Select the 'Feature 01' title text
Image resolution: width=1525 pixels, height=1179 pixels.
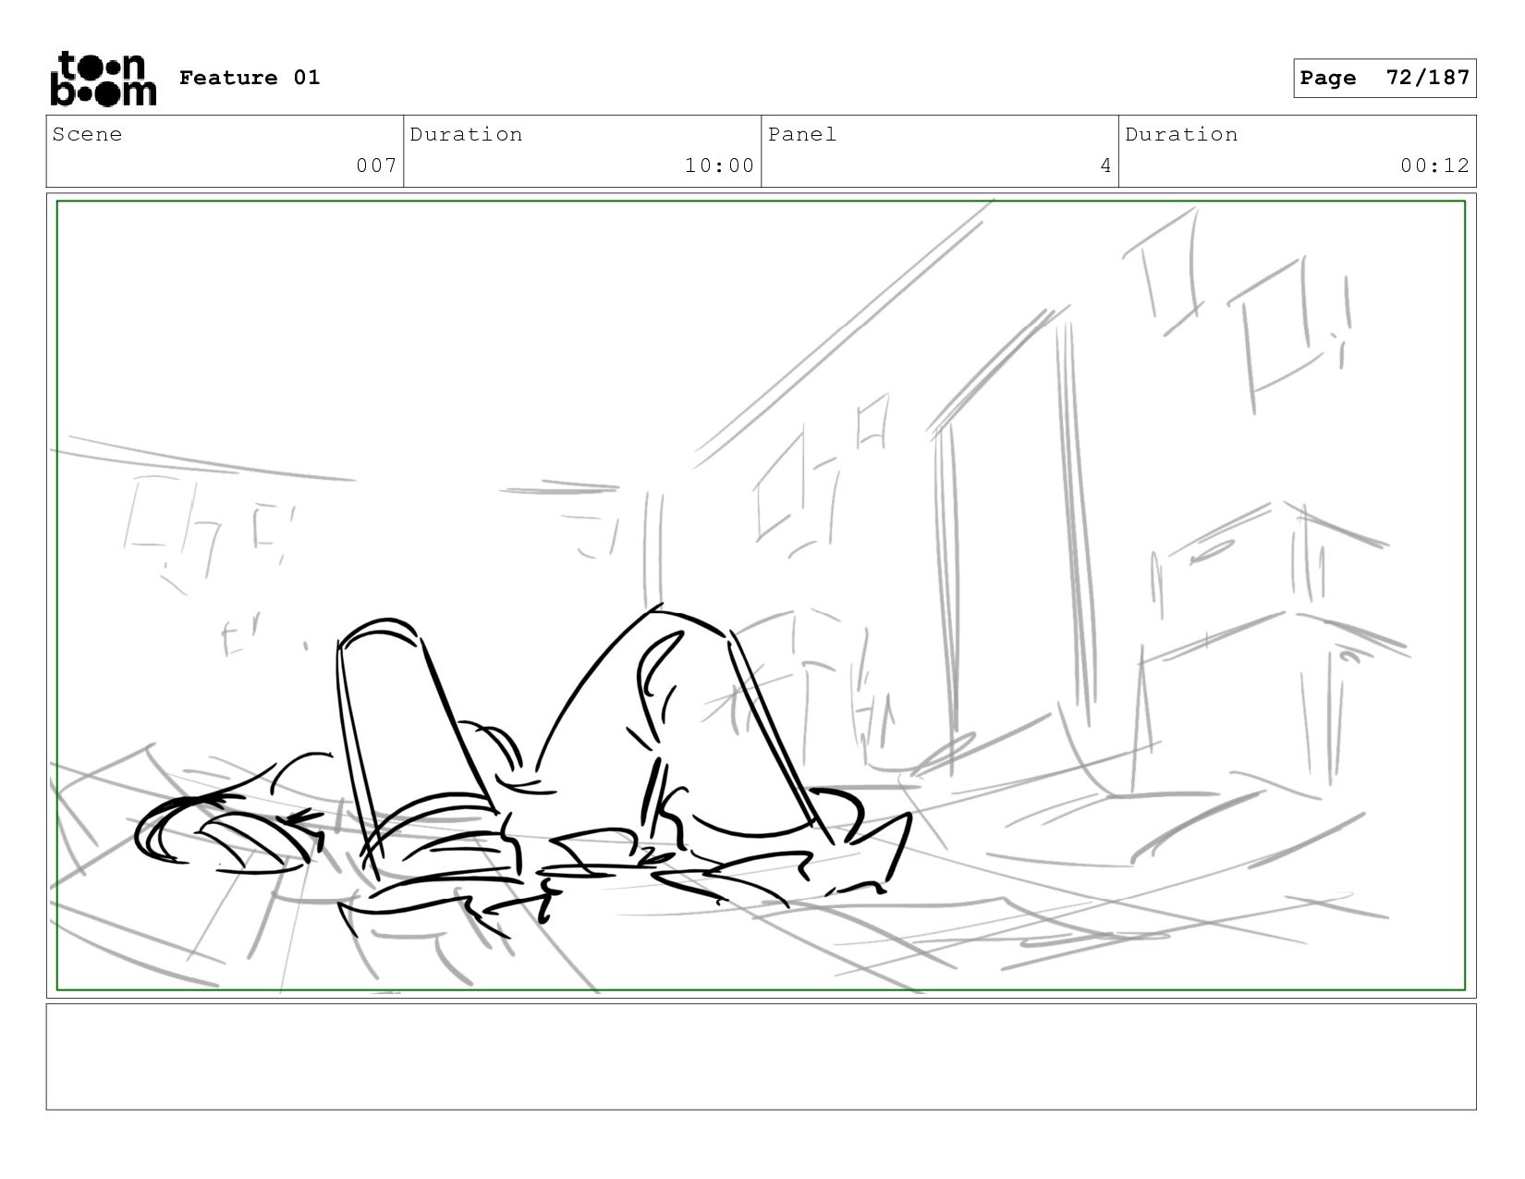[250, 78]
